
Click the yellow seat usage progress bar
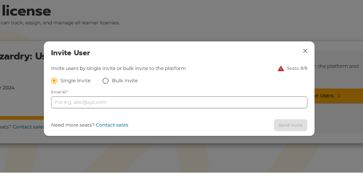tap(22, 118)
